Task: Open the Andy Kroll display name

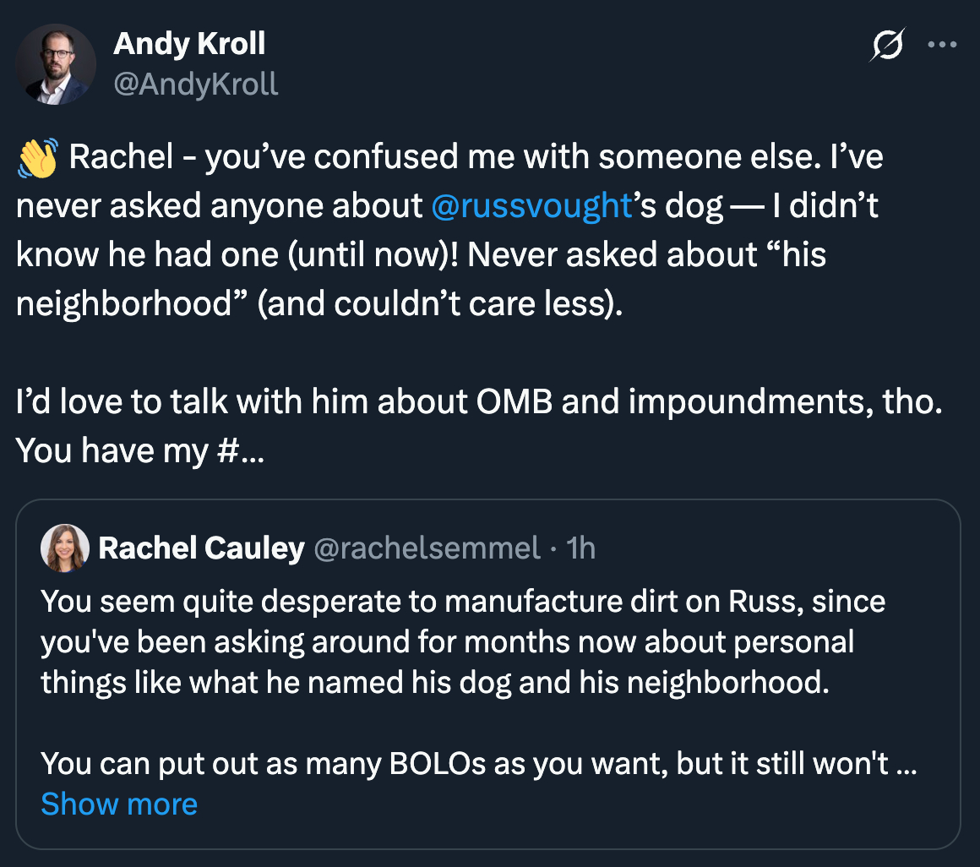Action: point(189,44)
